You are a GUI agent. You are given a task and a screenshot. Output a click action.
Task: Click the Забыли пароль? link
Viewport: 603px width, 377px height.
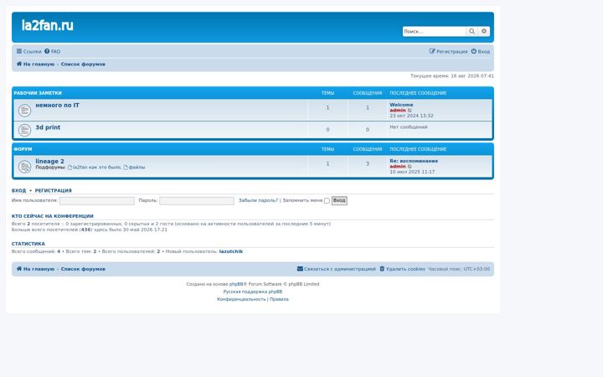258,200
